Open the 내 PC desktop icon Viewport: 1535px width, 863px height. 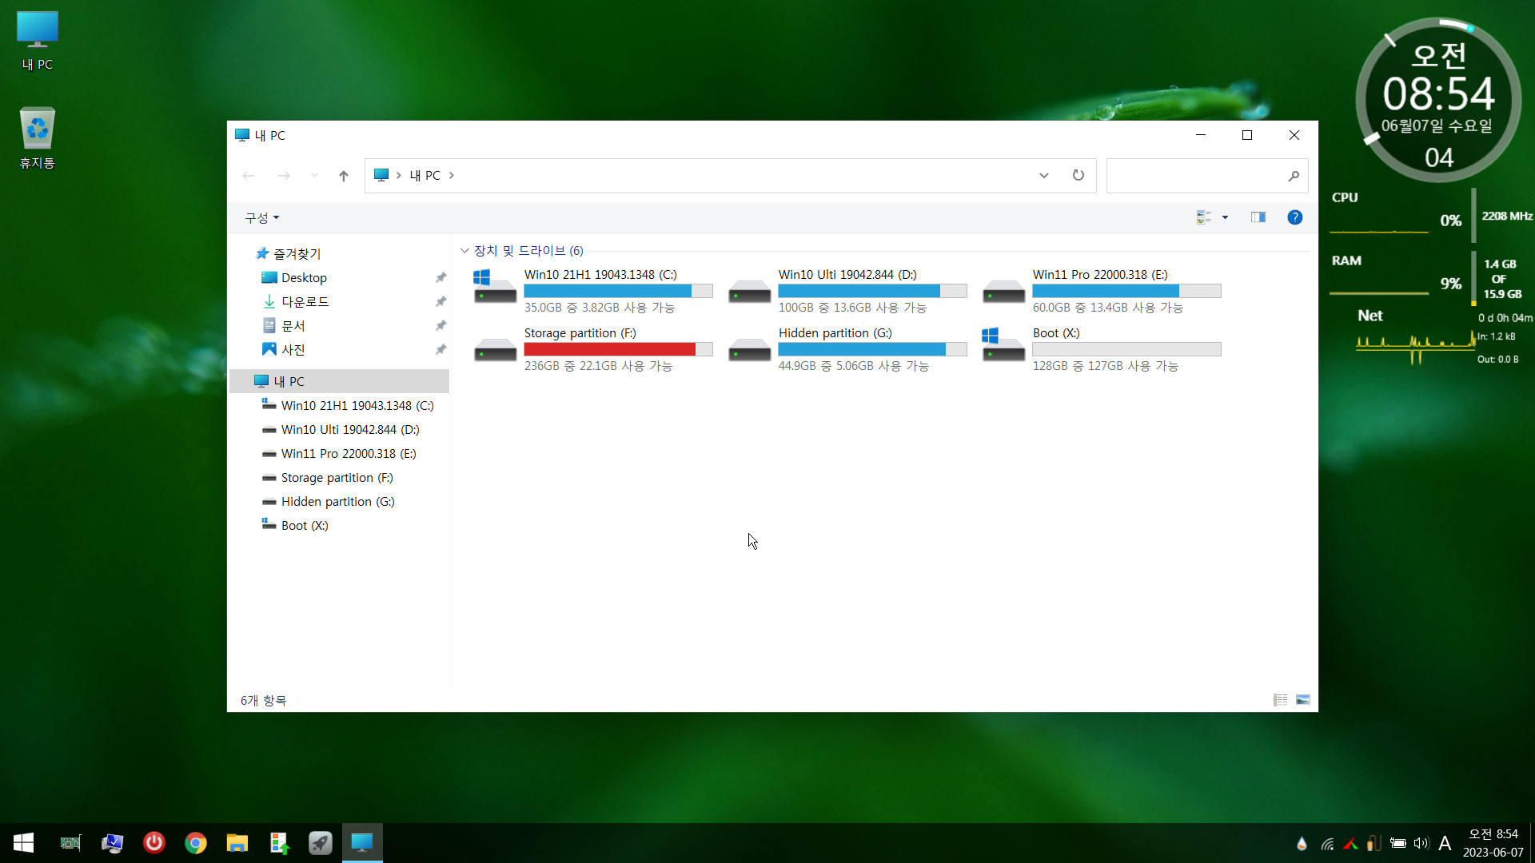point(37,41)
